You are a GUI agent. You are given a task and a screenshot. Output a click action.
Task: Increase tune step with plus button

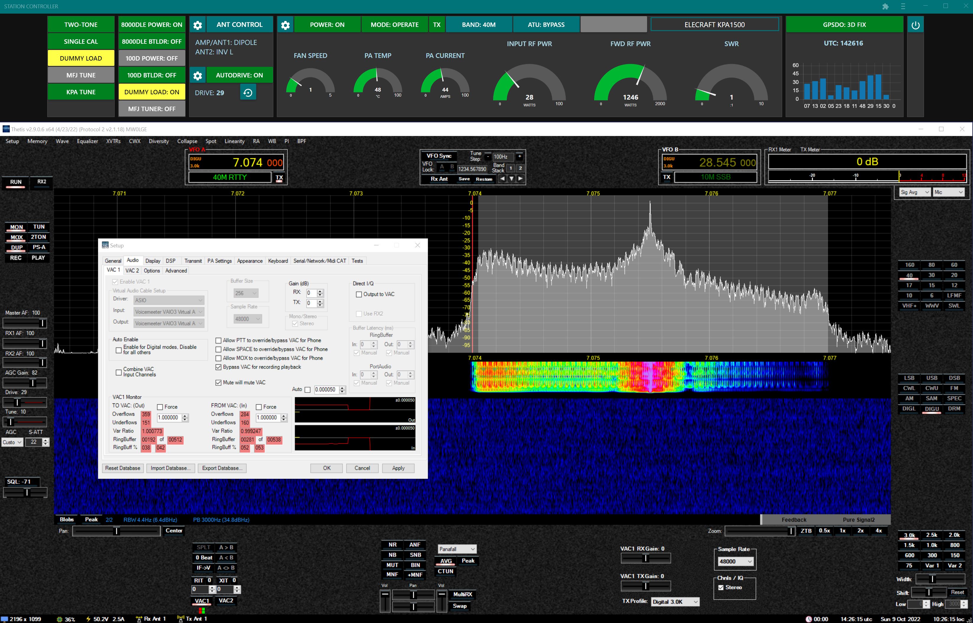[520, 157]
